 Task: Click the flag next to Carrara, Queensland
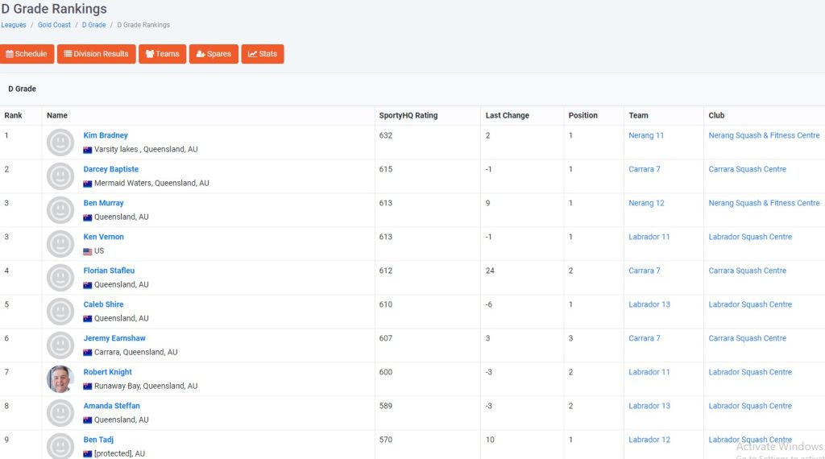click(x=87, y=353)
